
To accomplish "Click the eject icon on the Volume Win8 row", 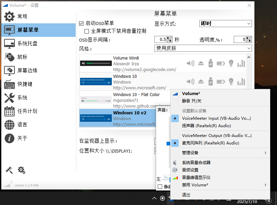I will click(x=200, y=63).
